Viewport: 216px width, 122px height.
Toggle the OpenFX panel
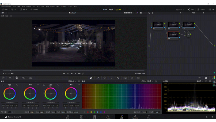tap(201, 9)
